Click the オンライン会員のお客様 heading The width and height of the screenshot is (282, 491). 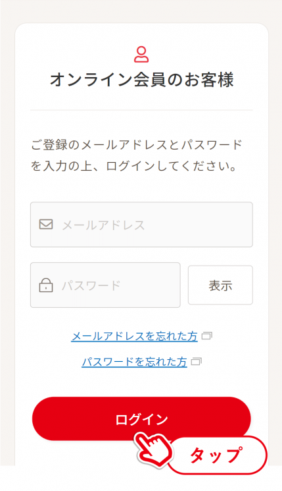pyautogui.click(x=141, y=80)
